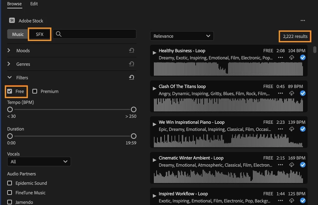Screen dimensions: 318x205
Task: Click the results list scrollbar
Action: pos(315,49)
